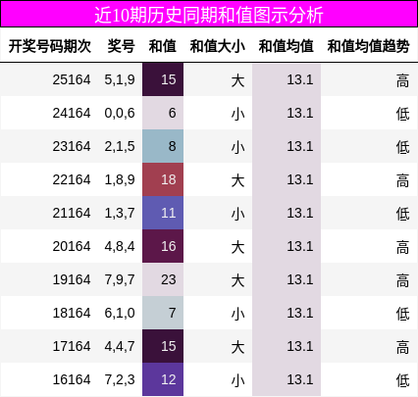Select winning numbers 1,8,9

[120, 180]
